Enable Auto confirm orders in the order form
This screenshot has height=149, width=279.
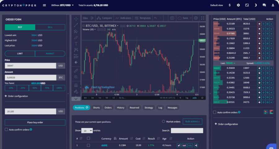coord(6,129)
